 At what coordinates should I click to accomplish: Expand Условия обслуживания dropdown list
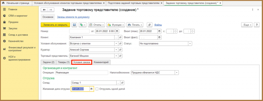(x=117, y=43)
